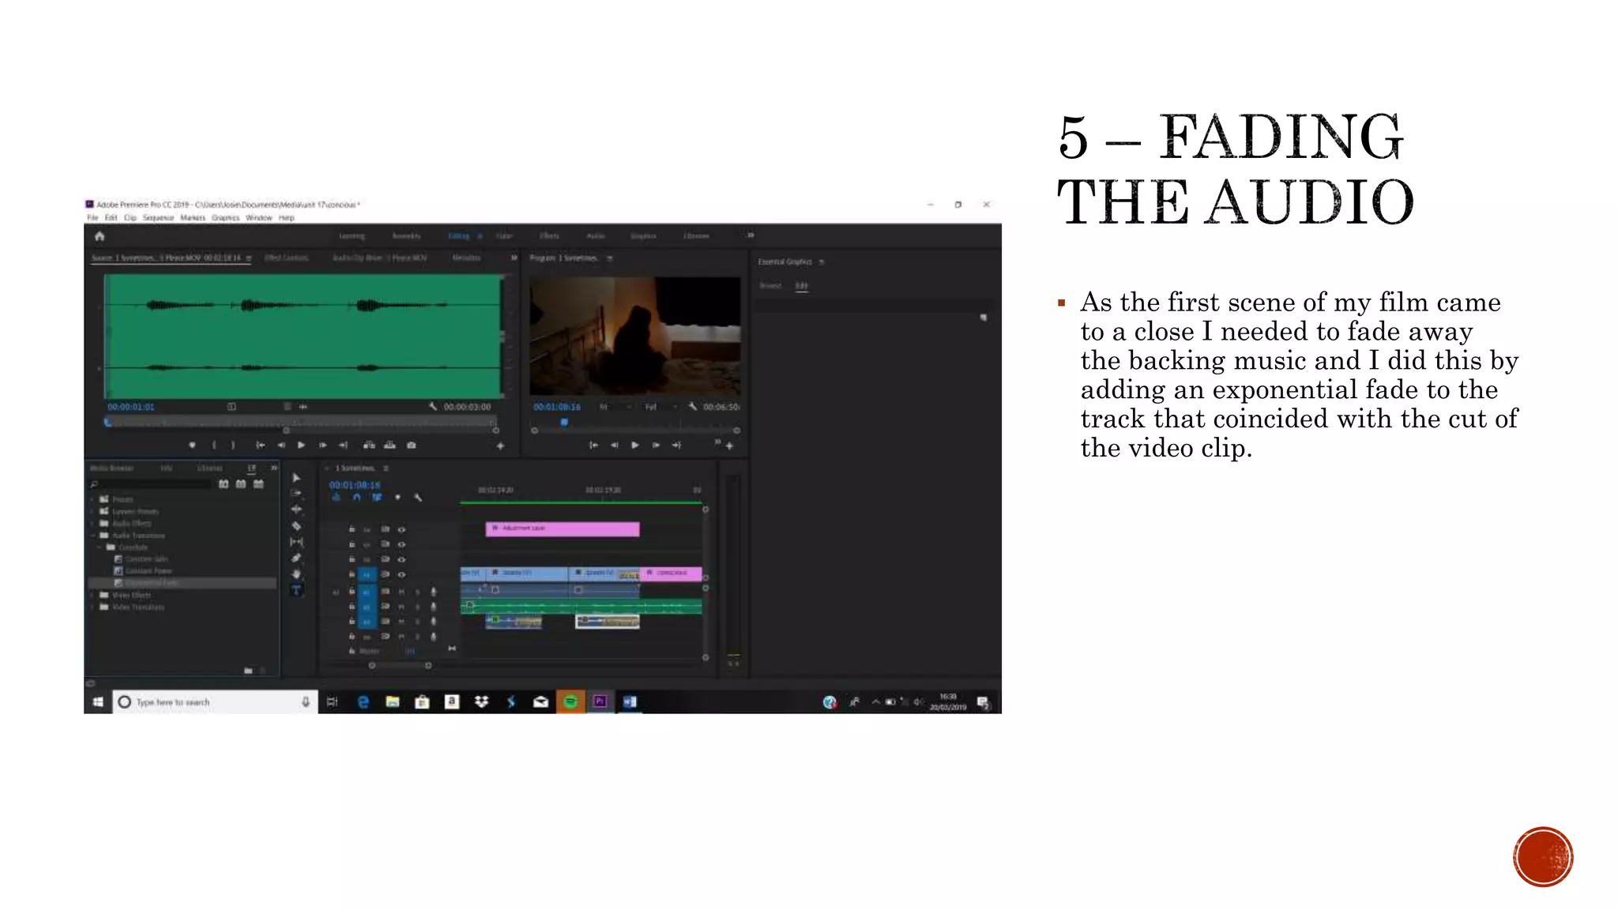Screen dimensions: 1618x910
Task: Step forward one frame in Program monitor
Action: tap(656, 446)
